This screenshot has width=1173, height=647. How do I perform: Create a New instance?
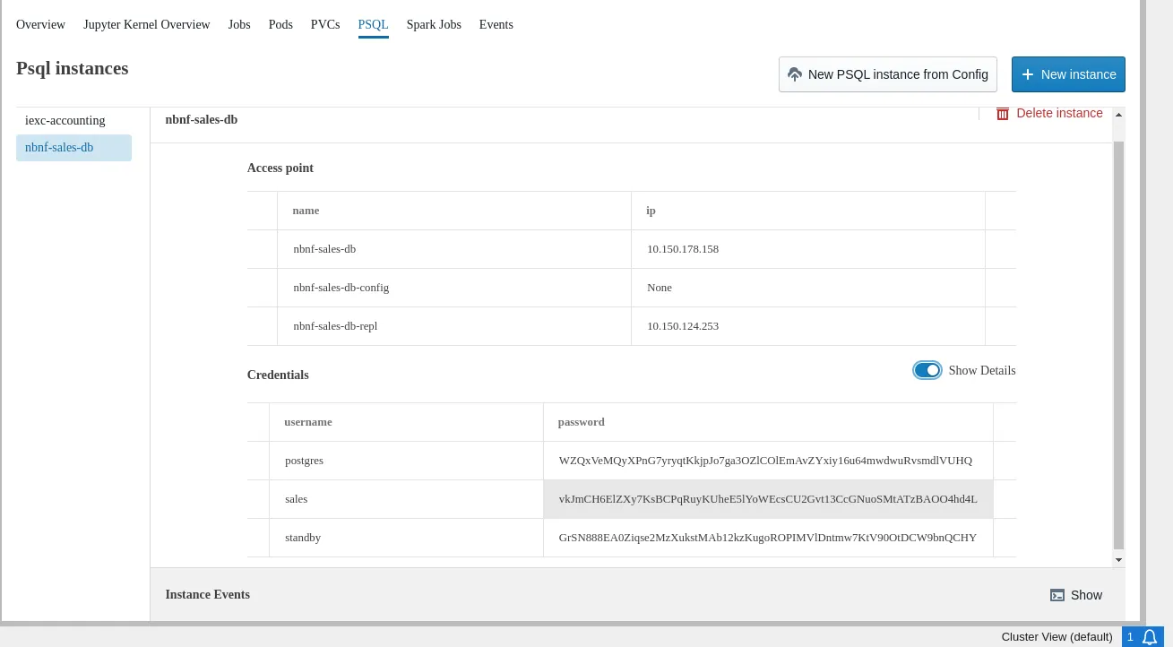[1068, 74]
